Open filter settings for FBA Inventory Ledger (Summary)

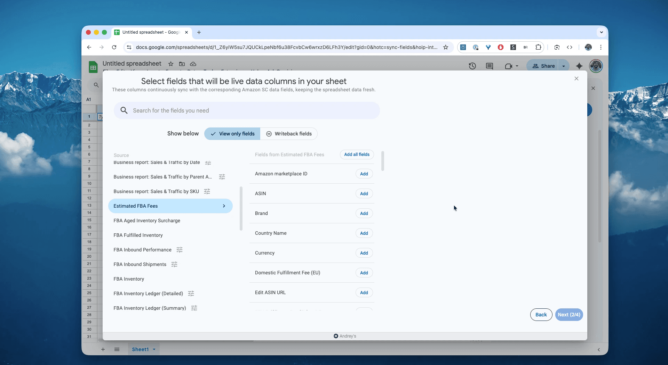[194, 308]
